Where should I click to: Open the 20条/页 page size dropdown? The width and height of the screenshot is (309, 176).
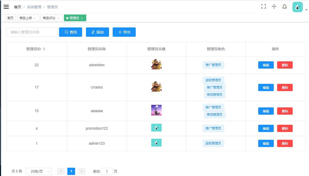click(39, 171)
